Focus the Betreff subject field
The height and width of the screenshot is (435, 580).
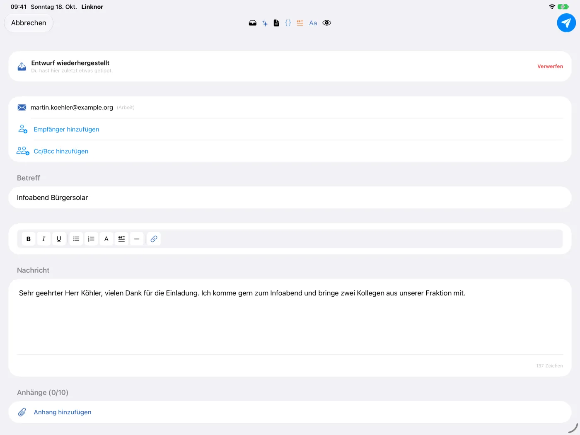290,198
